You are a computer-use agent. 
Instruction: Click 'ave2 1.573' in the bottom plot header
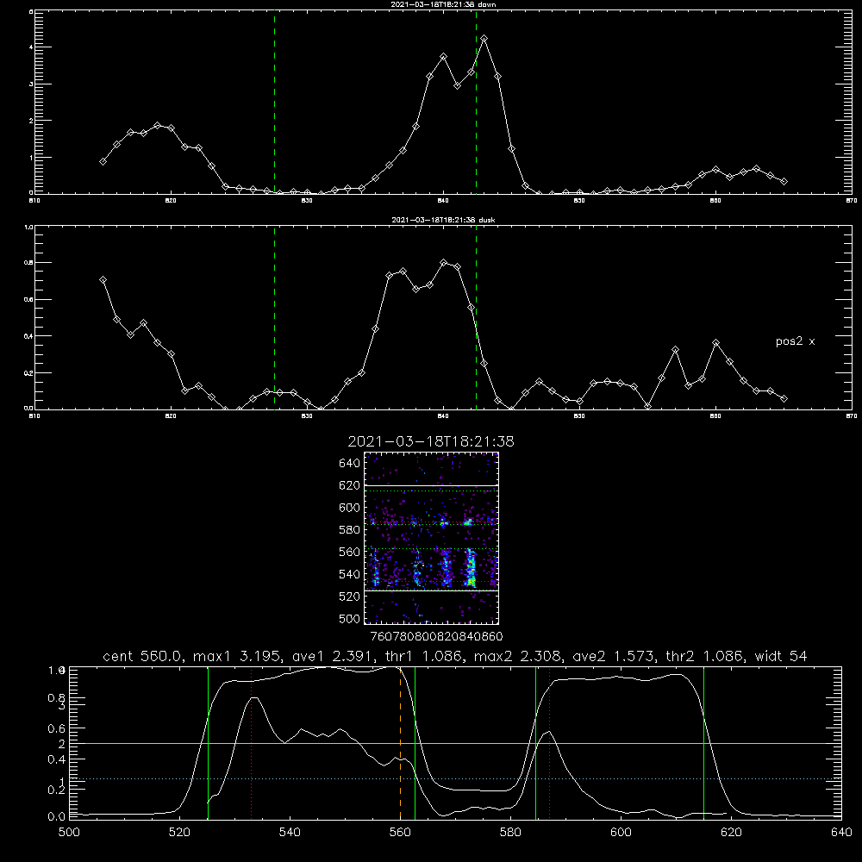tap(615, 656)
